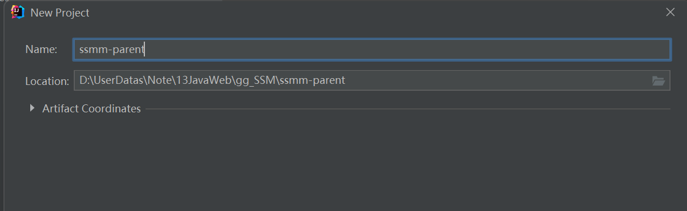Click empty title bar area of dialog
This screenshot has height=211, width=687.
click(377, 12)
